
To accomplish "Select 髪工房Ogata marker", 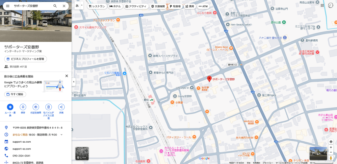I will 259,95.
